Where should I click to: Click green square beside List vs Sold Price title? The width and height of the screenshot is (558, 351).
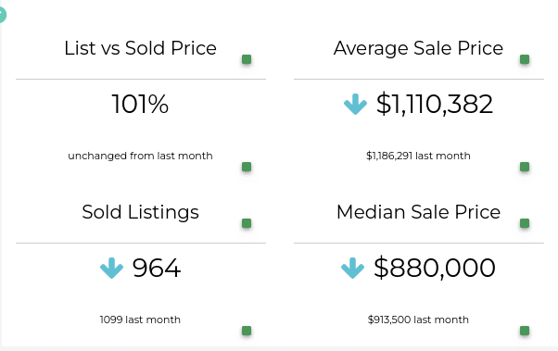(x=247, y=59)
